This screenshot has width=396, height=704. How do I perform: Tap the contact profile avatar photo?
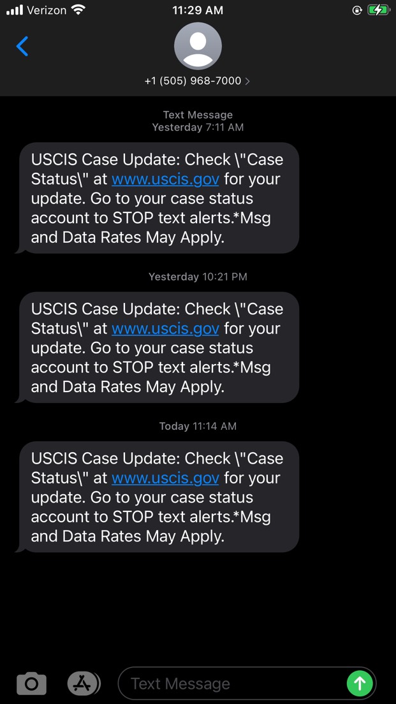click(198, 45)
